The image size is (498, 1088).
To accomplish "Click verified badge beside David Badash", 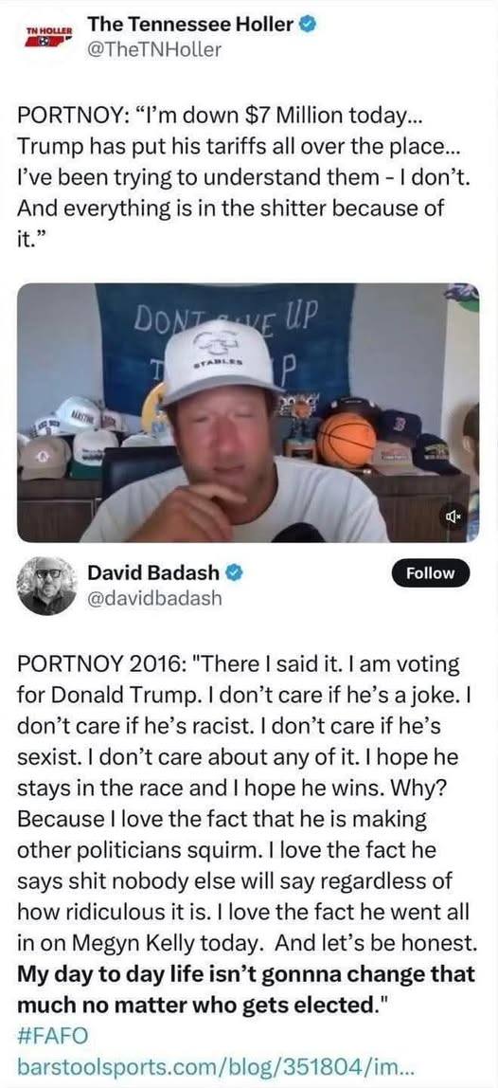I will pos(235,572).
